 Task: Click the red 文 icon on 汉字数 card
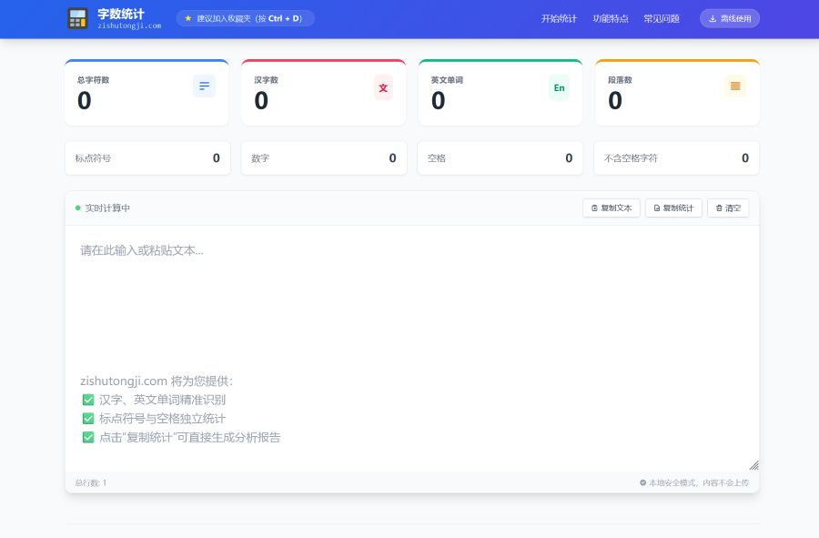pyautogui.click(x=381, y=86)
